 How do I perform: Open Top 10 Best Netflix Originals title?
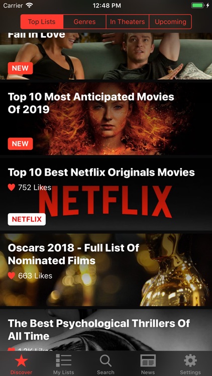101,172
